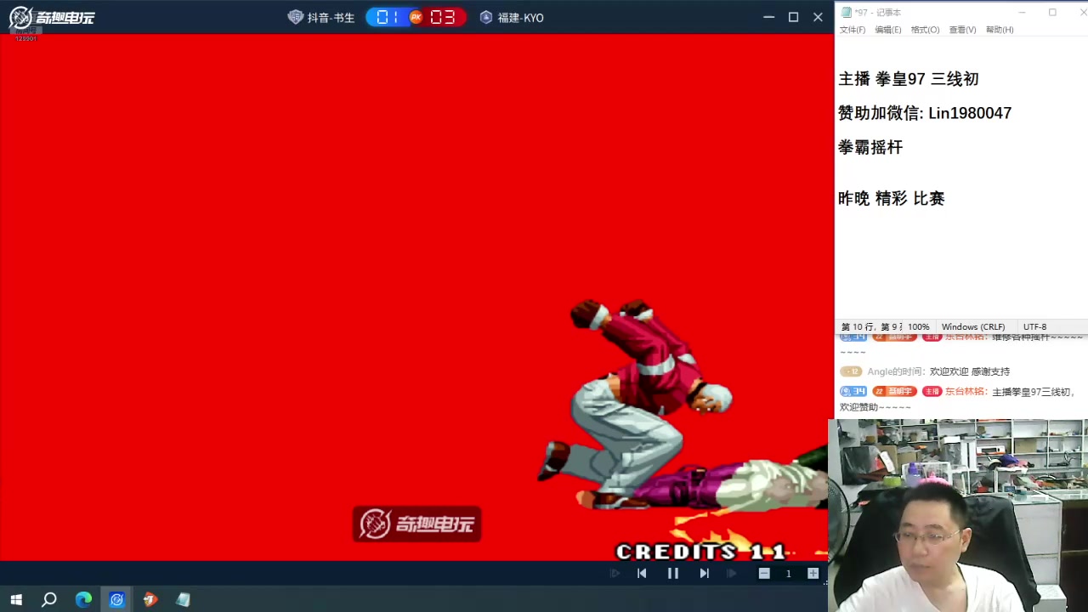1088x612 pixels.
Task: Minimize the Notepad window
Action: click(x=1023, y=12)
